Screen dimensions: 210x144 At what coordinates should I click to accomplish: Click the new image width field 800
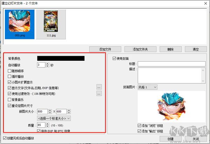(42, 111)
